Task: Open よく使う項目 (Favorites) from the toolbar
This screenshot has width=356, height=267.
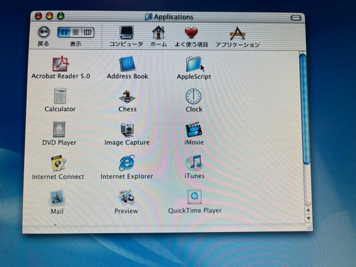Action: pos(191,33)
